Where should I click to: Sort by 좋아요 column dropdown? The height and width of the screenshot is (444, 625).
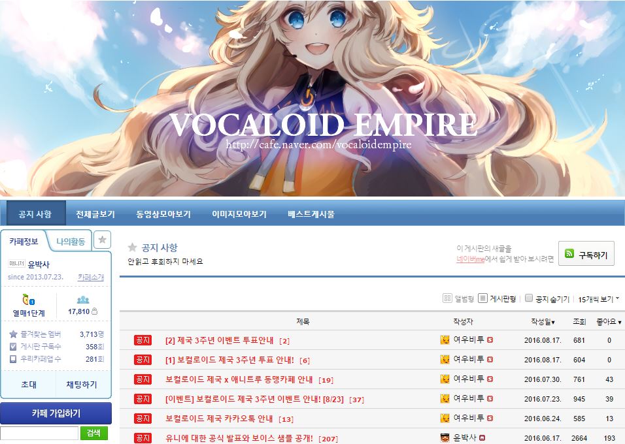pyautogui.click(x=609, y=322)
